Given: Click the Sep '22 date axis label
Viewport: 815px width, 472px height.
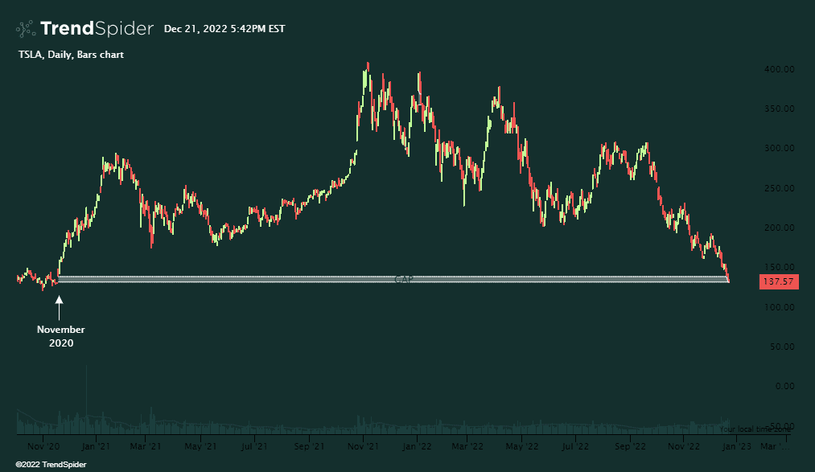Looking at the screenshot, I should point(631,446).
